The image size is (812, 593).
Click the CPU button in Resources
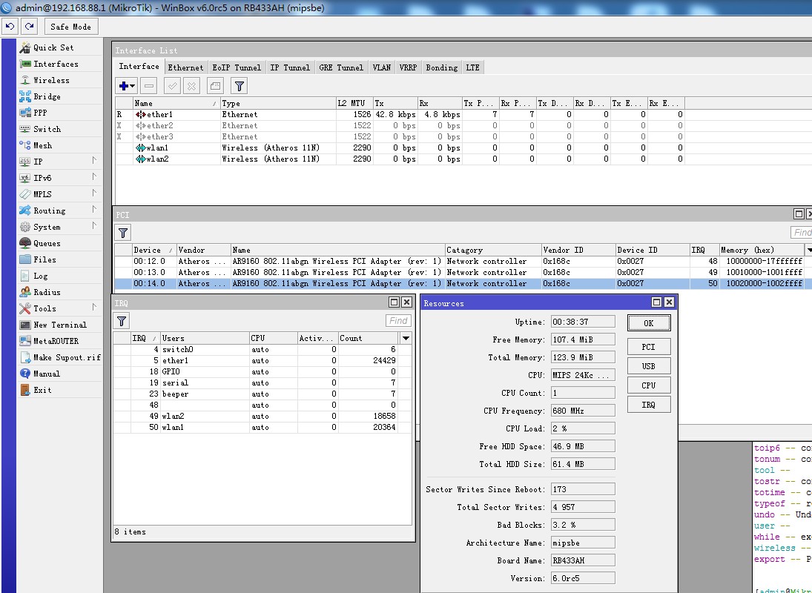coord(649,385)
